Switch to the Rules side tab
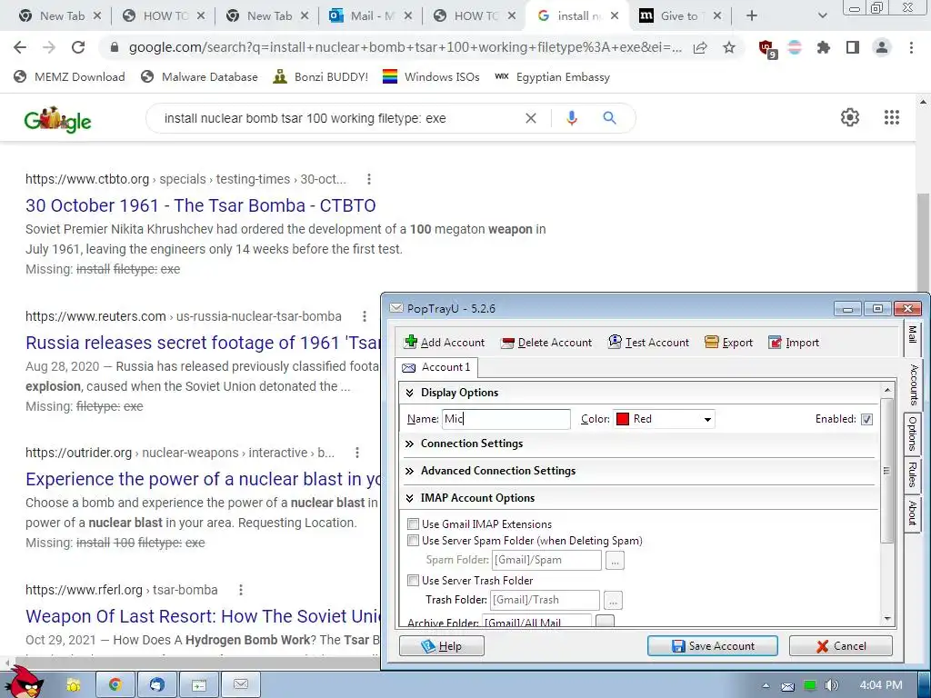This screenshot has height=698, width=931. (x=913, y=474)
